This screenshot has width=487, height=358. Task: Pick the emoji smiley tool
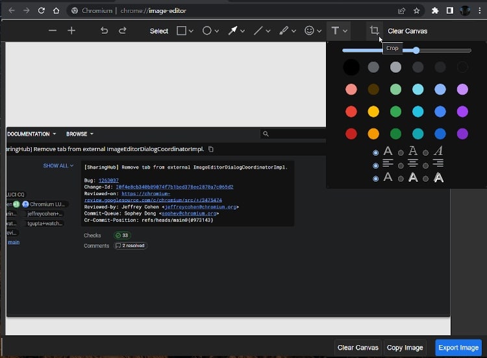click(310, 30)
